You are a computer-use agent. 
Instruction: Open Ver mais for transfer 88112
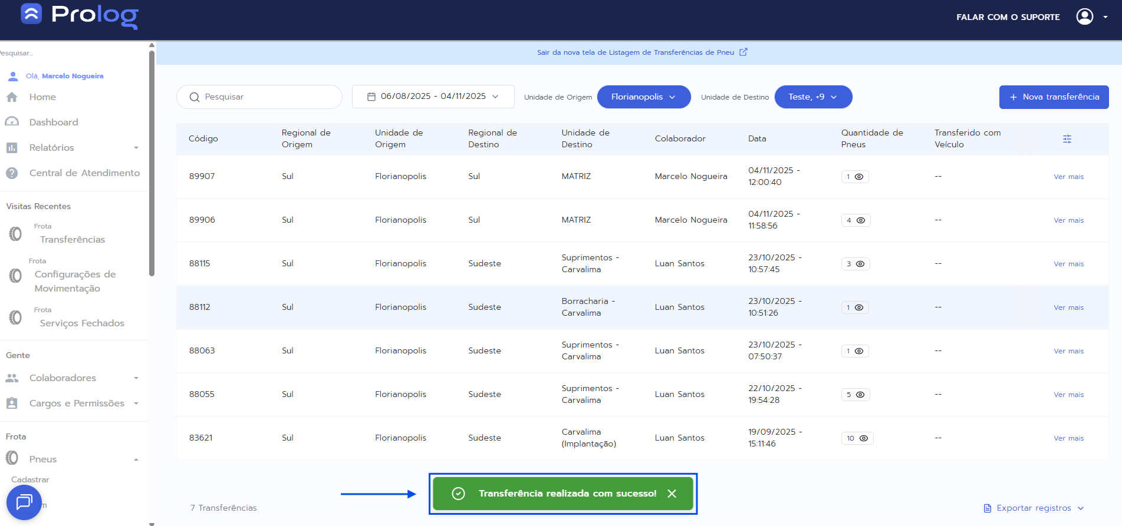1068,307
